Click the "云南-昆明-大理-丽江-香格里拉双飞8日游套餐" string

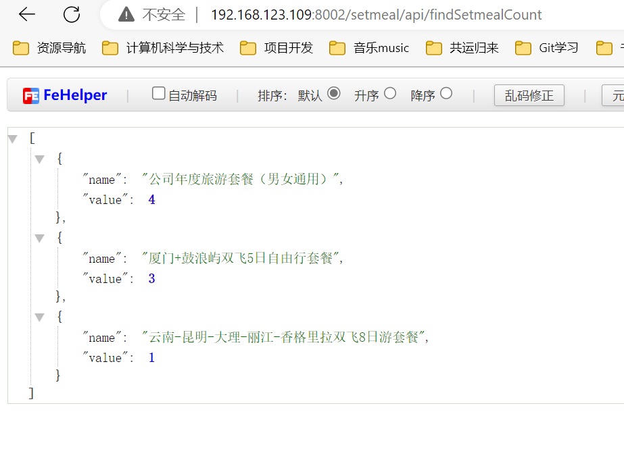(x=283, y=337)
